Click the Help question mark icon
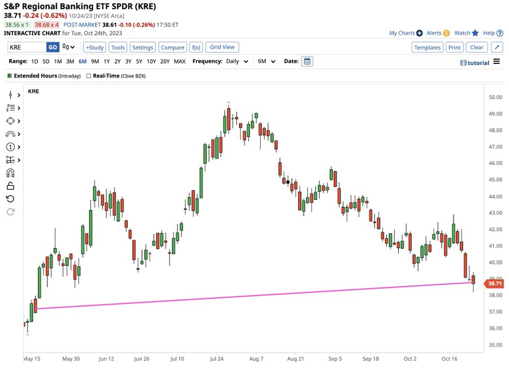 click(x=500, y=33)
